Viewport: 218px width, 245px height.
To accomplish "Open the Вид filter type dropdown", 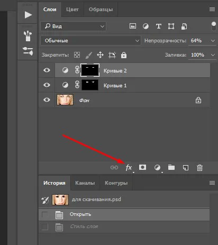I will coord(74,26).
